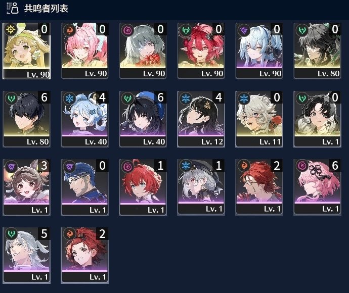
Task: Click the Spectro element icon on blonde character
Action: [x=11, y=29]
